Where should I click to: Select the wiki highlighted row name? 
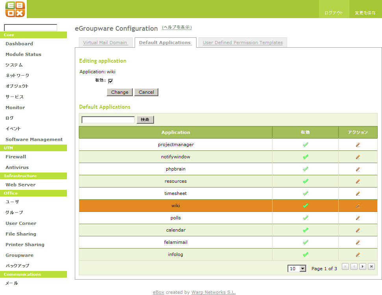(176, 206)
